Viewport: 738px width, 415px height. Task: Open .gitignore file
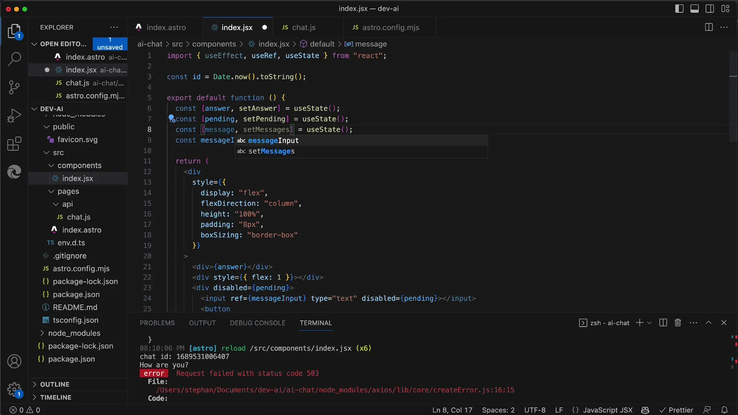point(70,256)
